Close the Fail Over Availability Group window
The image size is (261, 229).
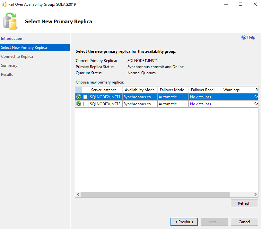[255, 4]
